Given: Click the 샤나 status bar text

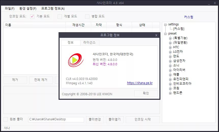Looking at the screenshot, I should pyautogui.click(x=7, y=128).
